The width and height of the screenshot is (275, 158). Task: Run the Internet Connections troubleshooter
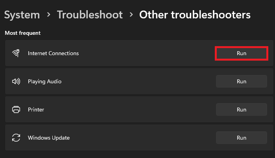(241, 53)
